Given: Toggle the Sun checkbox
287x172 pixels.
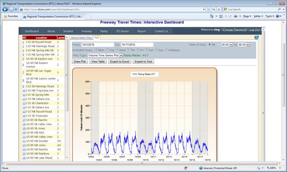Looking at the screenshot, I should click(x=156, y=50).
